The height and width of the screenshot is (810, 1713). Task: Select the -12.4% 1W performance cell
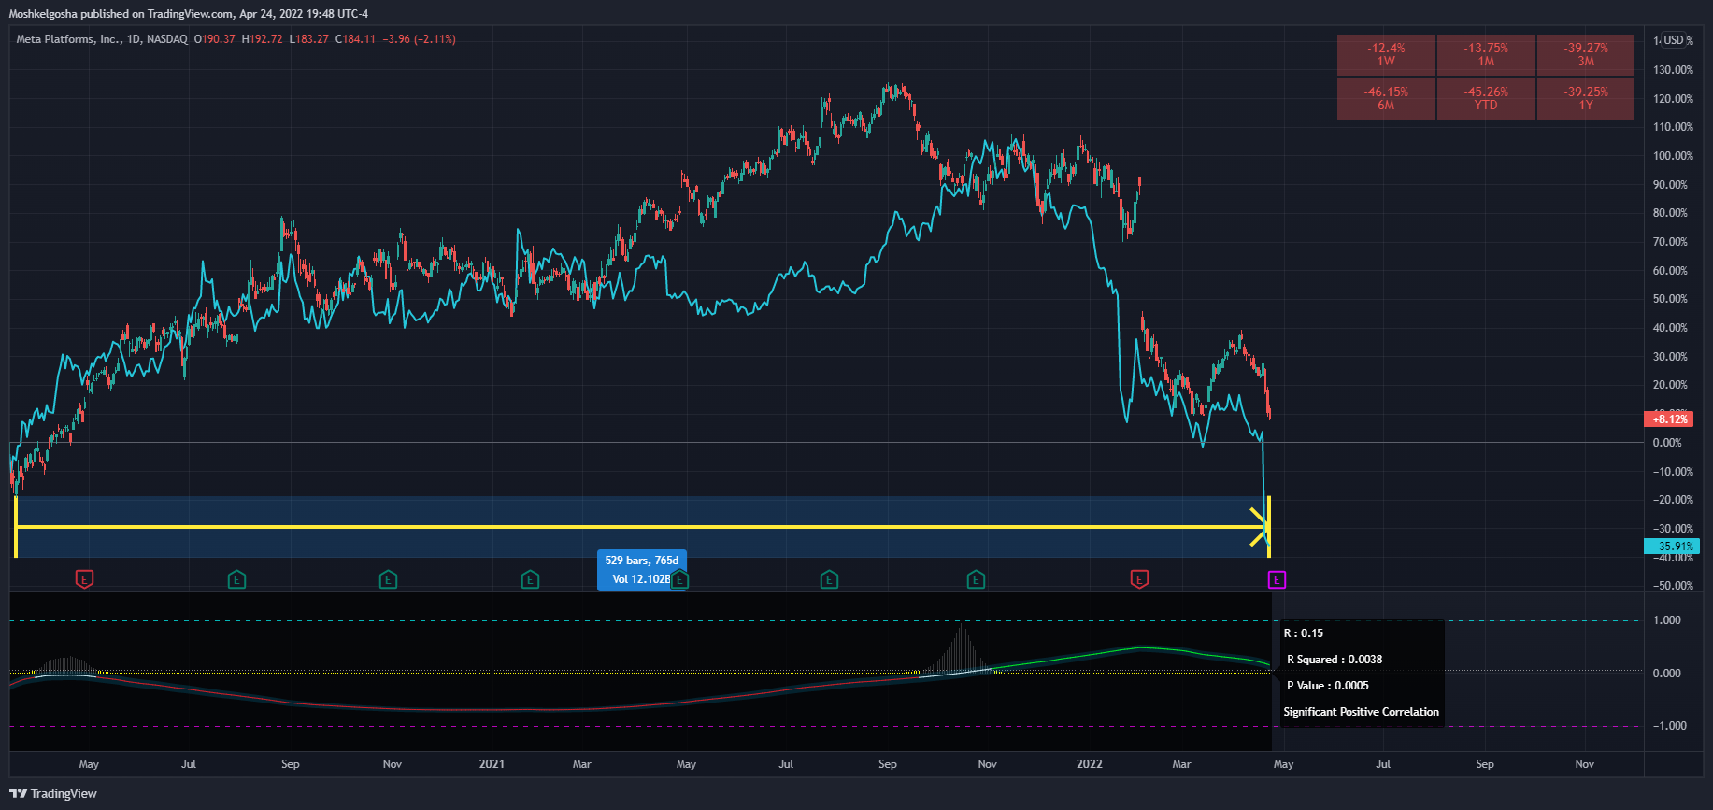click(x=1386, y=54)
